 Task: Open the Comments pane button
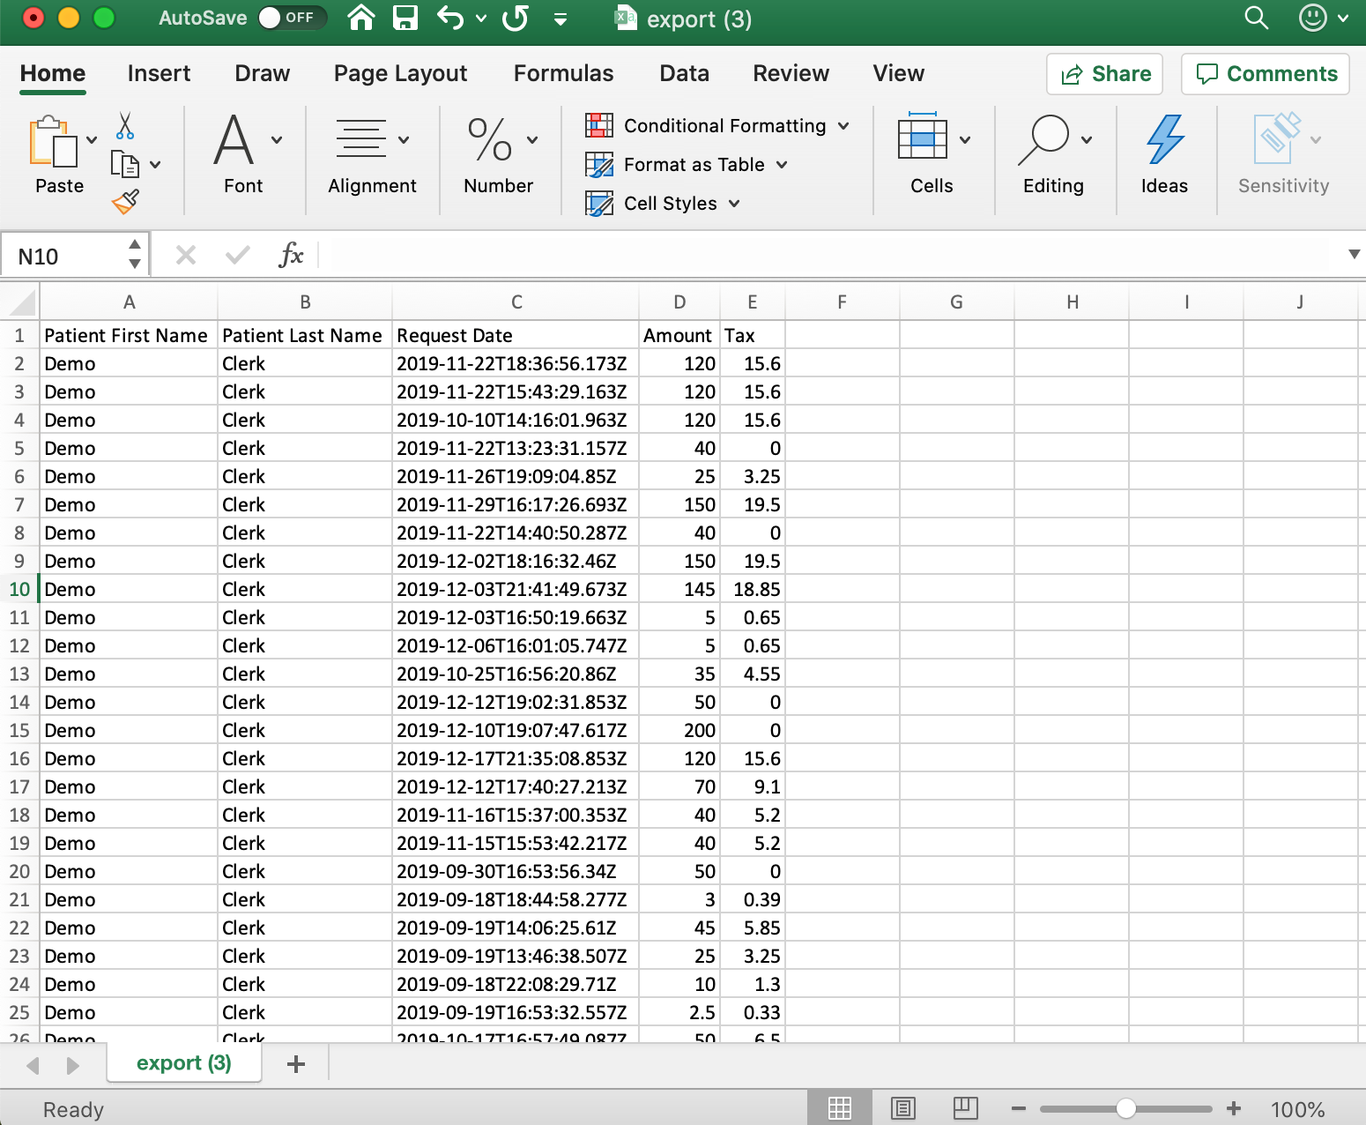[x=1266, y=74]
